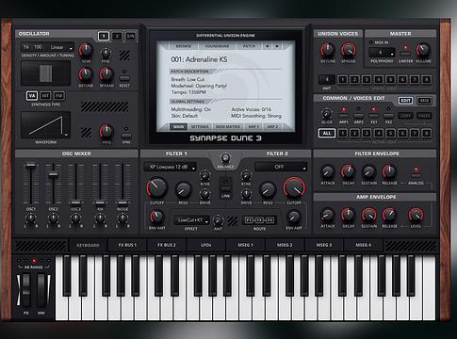Click the Filter Envelope Release knob
457x339 pixels.
point(389,172)
